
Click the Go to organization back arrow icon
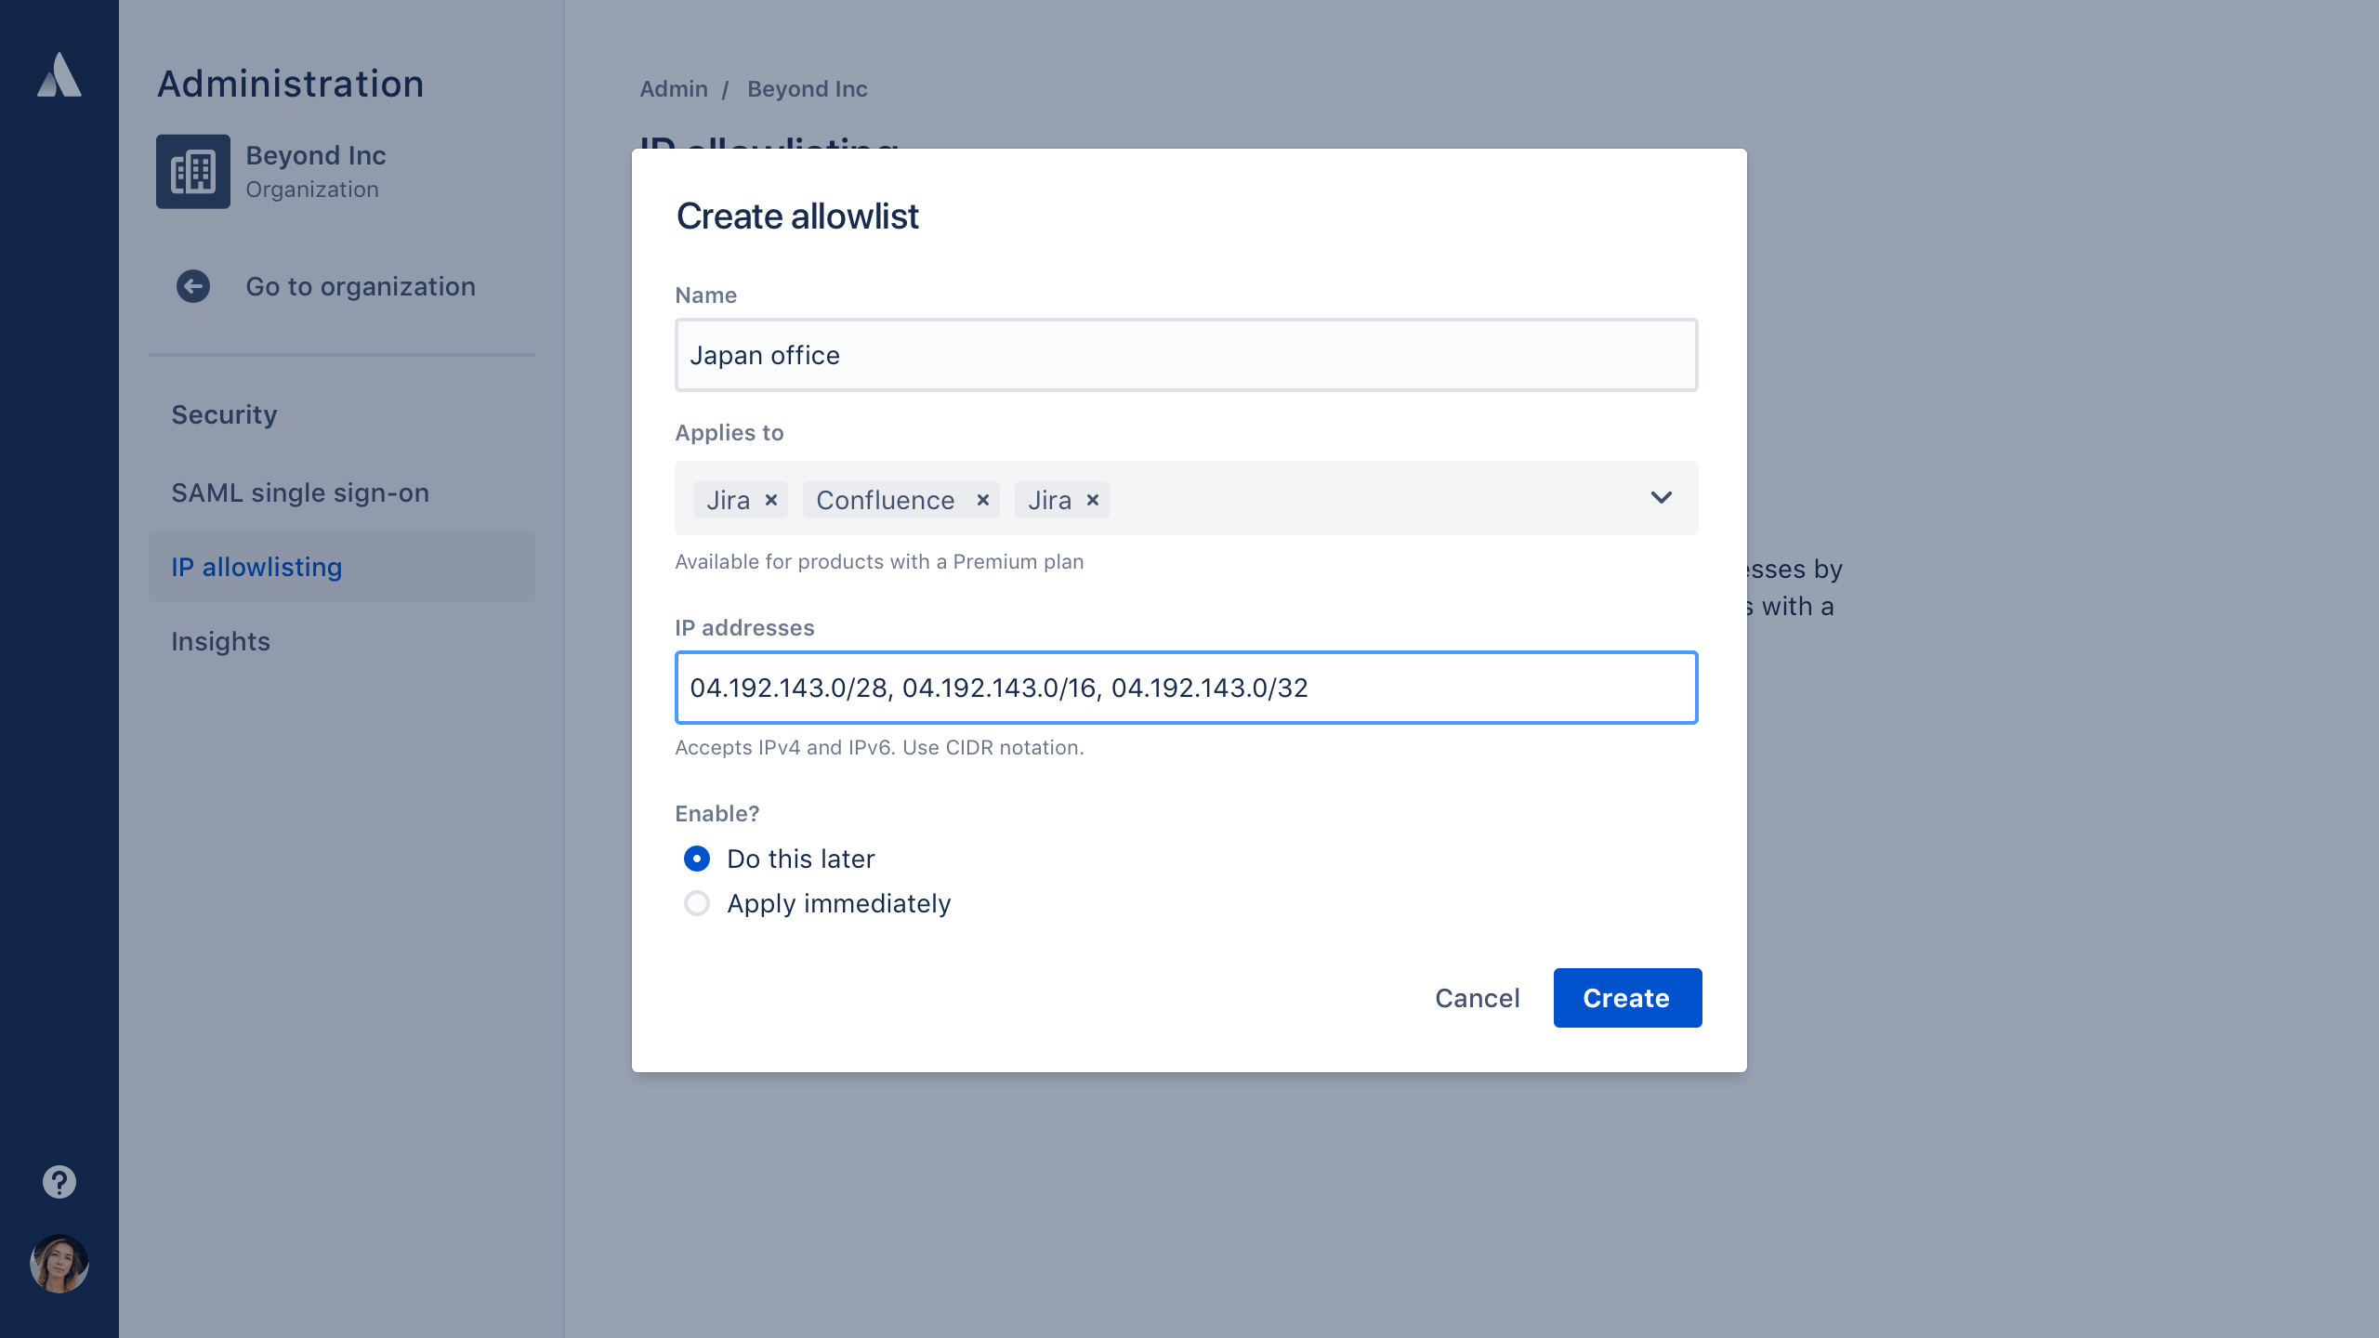[192, 286]
